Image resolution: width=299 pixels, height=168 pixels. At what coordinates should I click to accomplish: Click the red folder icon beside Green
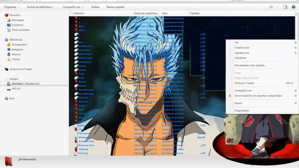(76, 105)
